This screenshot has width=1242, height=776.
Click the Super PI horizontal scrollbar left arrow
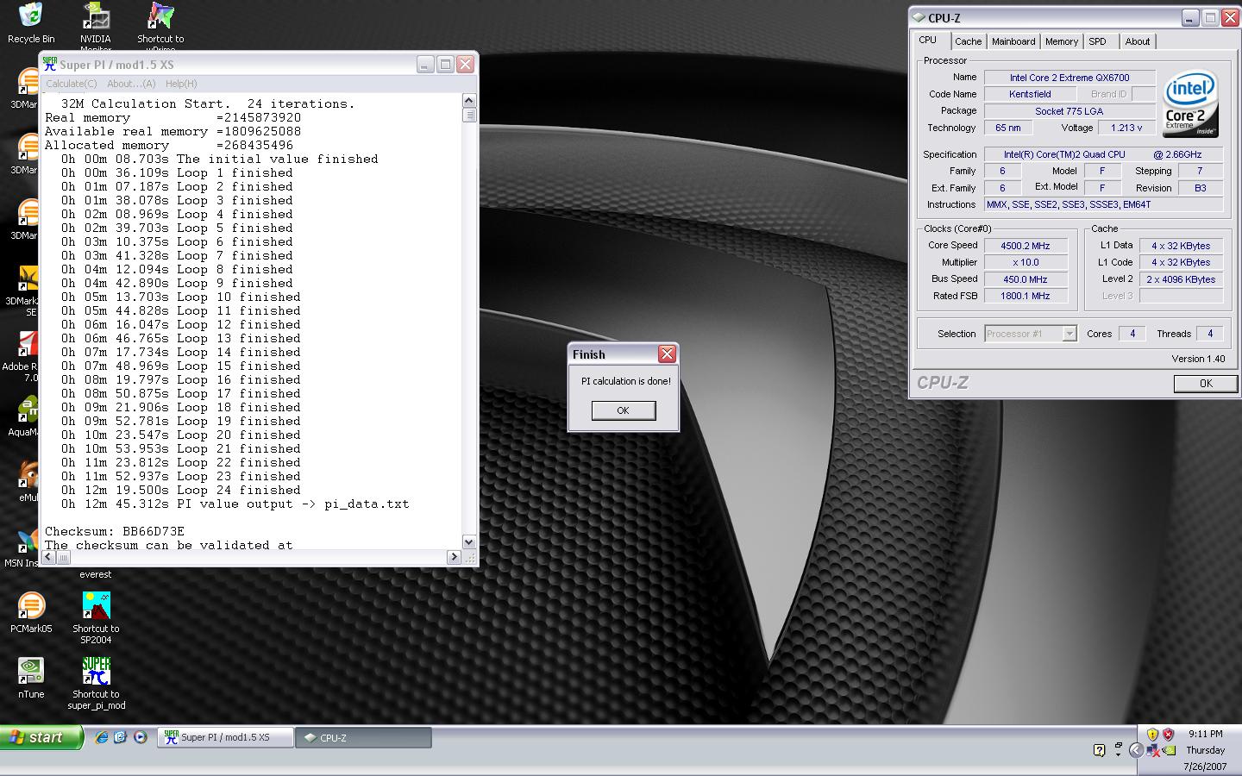(50, 558)
